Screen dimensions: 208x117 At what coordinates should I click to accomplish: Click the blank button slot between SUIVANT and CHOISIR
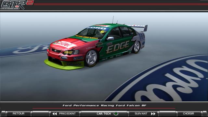(168, 114)
